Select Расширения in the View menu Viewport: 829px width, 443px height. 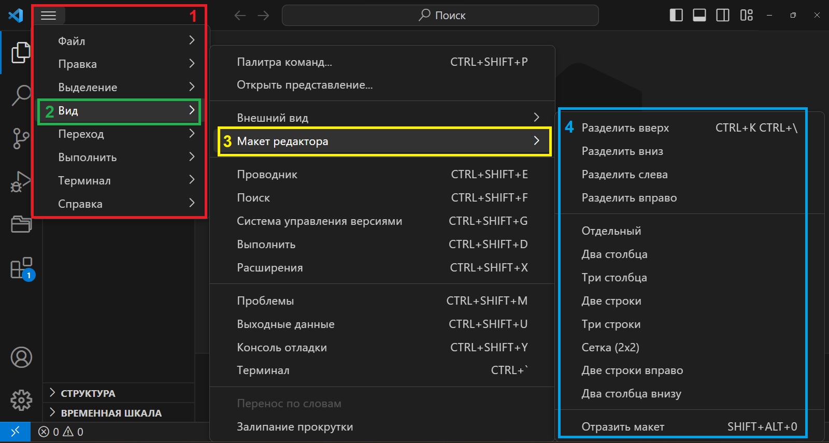coord(382,267)
